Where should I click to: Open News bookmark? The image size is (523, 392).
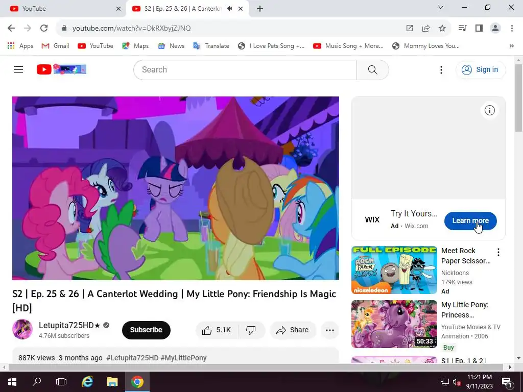click(171, 46)
